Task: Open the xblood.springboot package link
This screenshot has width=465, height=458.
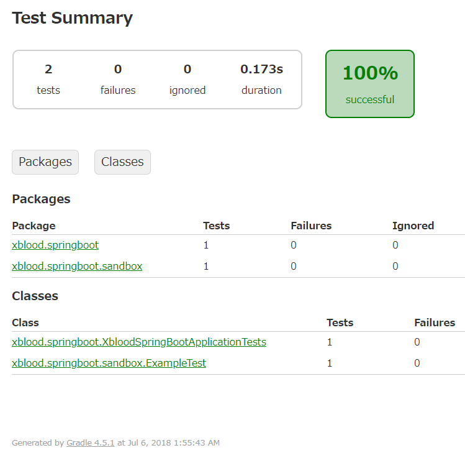Action: pos(55,245)
